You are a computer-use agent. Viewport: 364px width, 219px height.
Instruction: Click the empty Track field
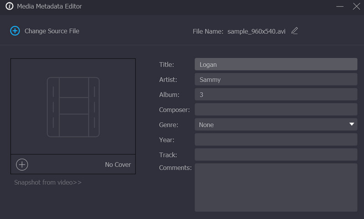[x=275, y=154]
